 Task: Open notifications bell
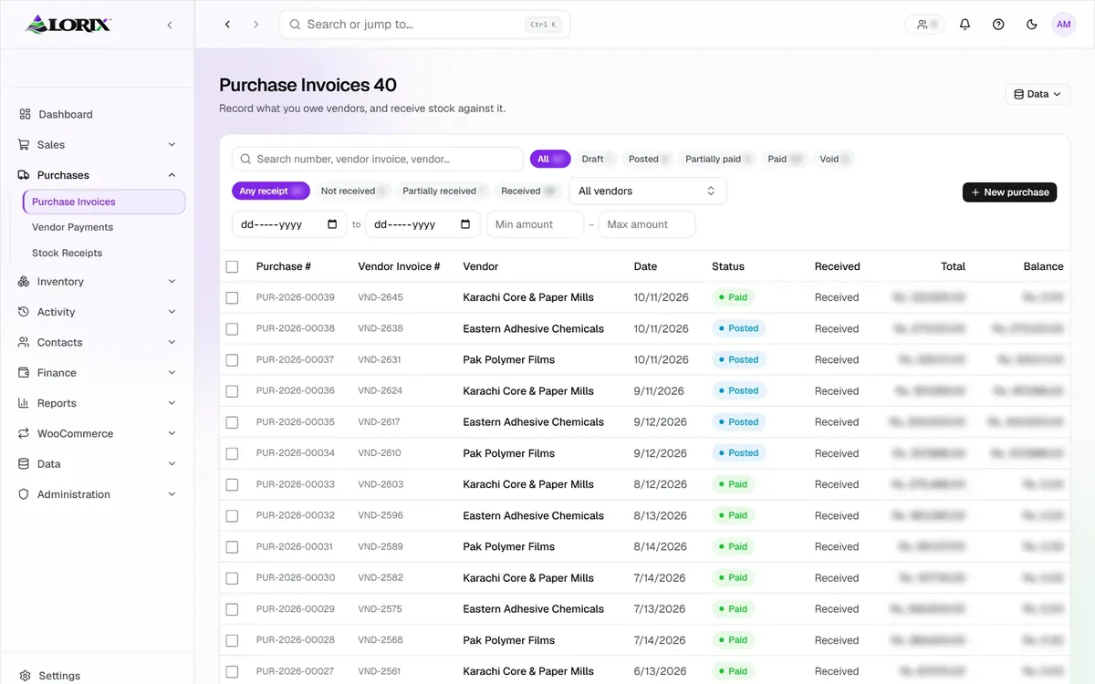pos(965,25)
